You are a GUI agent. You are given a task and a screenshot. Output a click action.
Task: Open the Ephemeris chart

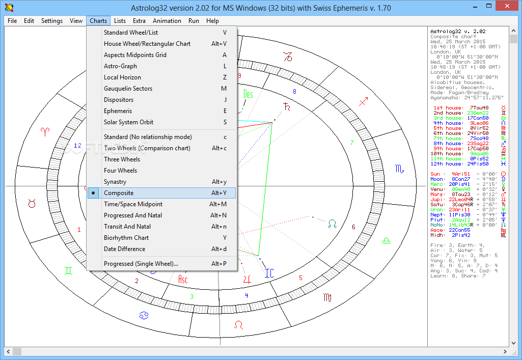(x=161, y=111)
